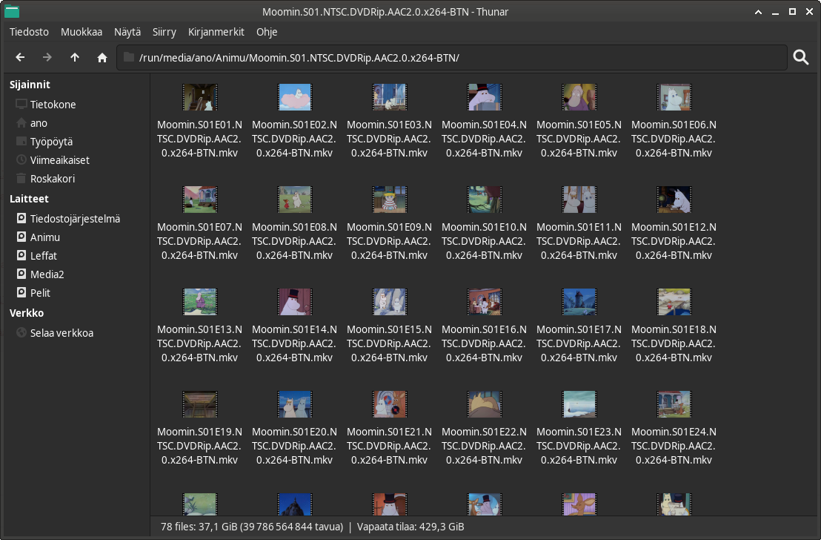The height and width of the screenshot is (540, 821).
Task: Open the Näytä menu
Action: click(127, 32)
